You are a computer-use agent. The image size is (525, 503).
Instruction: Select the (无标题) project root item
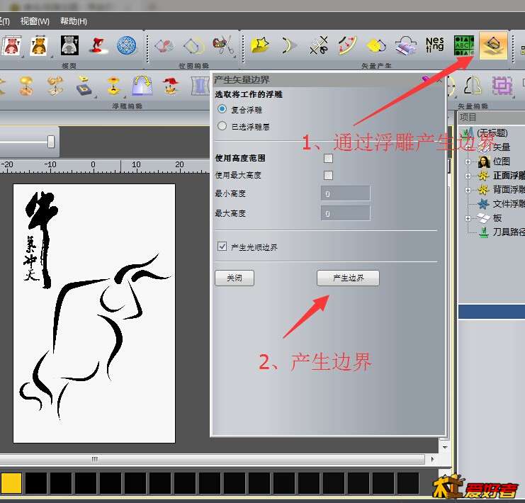click(x=492, y=132)
